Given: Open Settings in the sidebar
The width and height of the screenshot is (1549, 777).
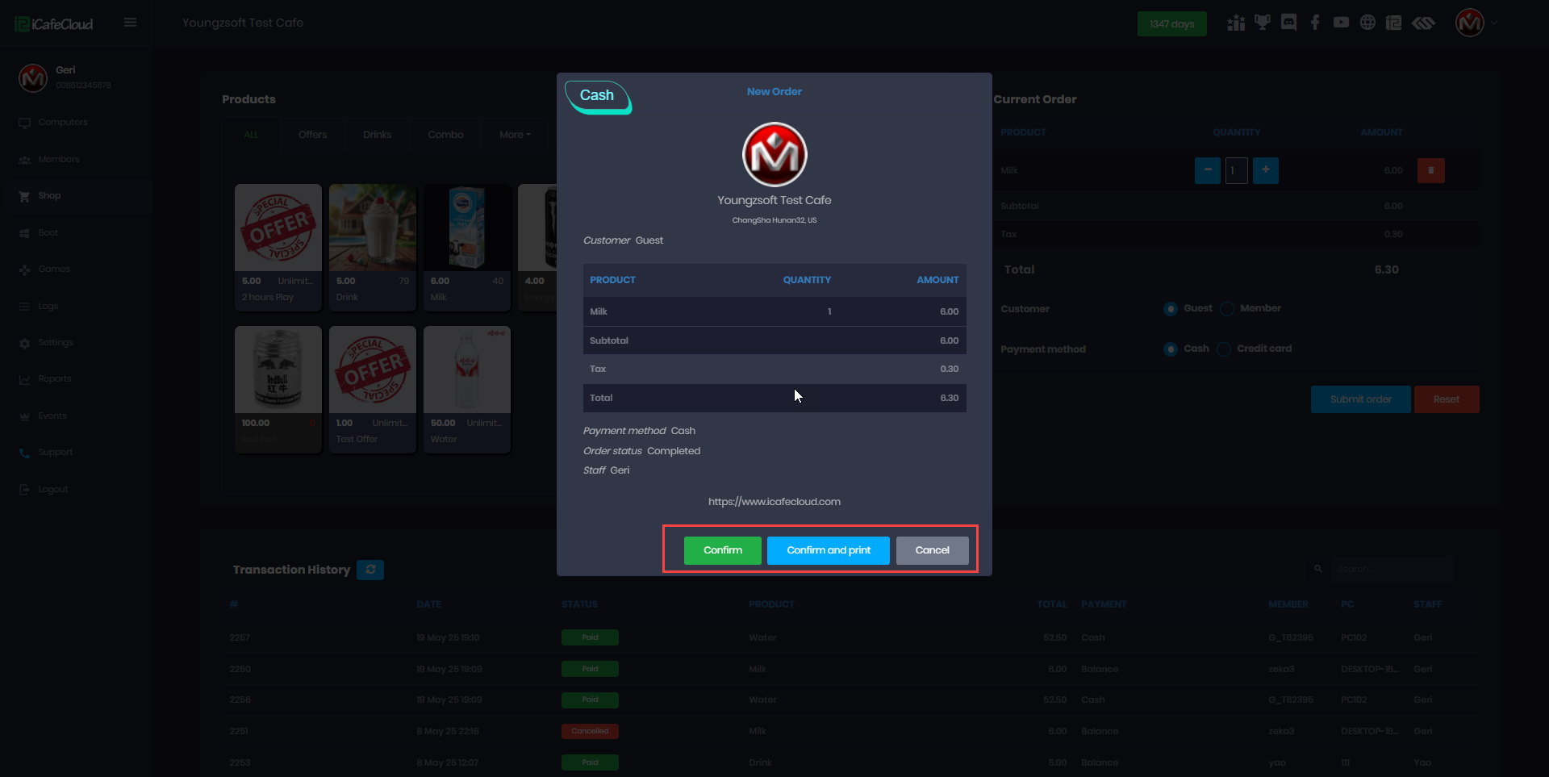Looking at the screenshot, I should click(x=56, y=343).
